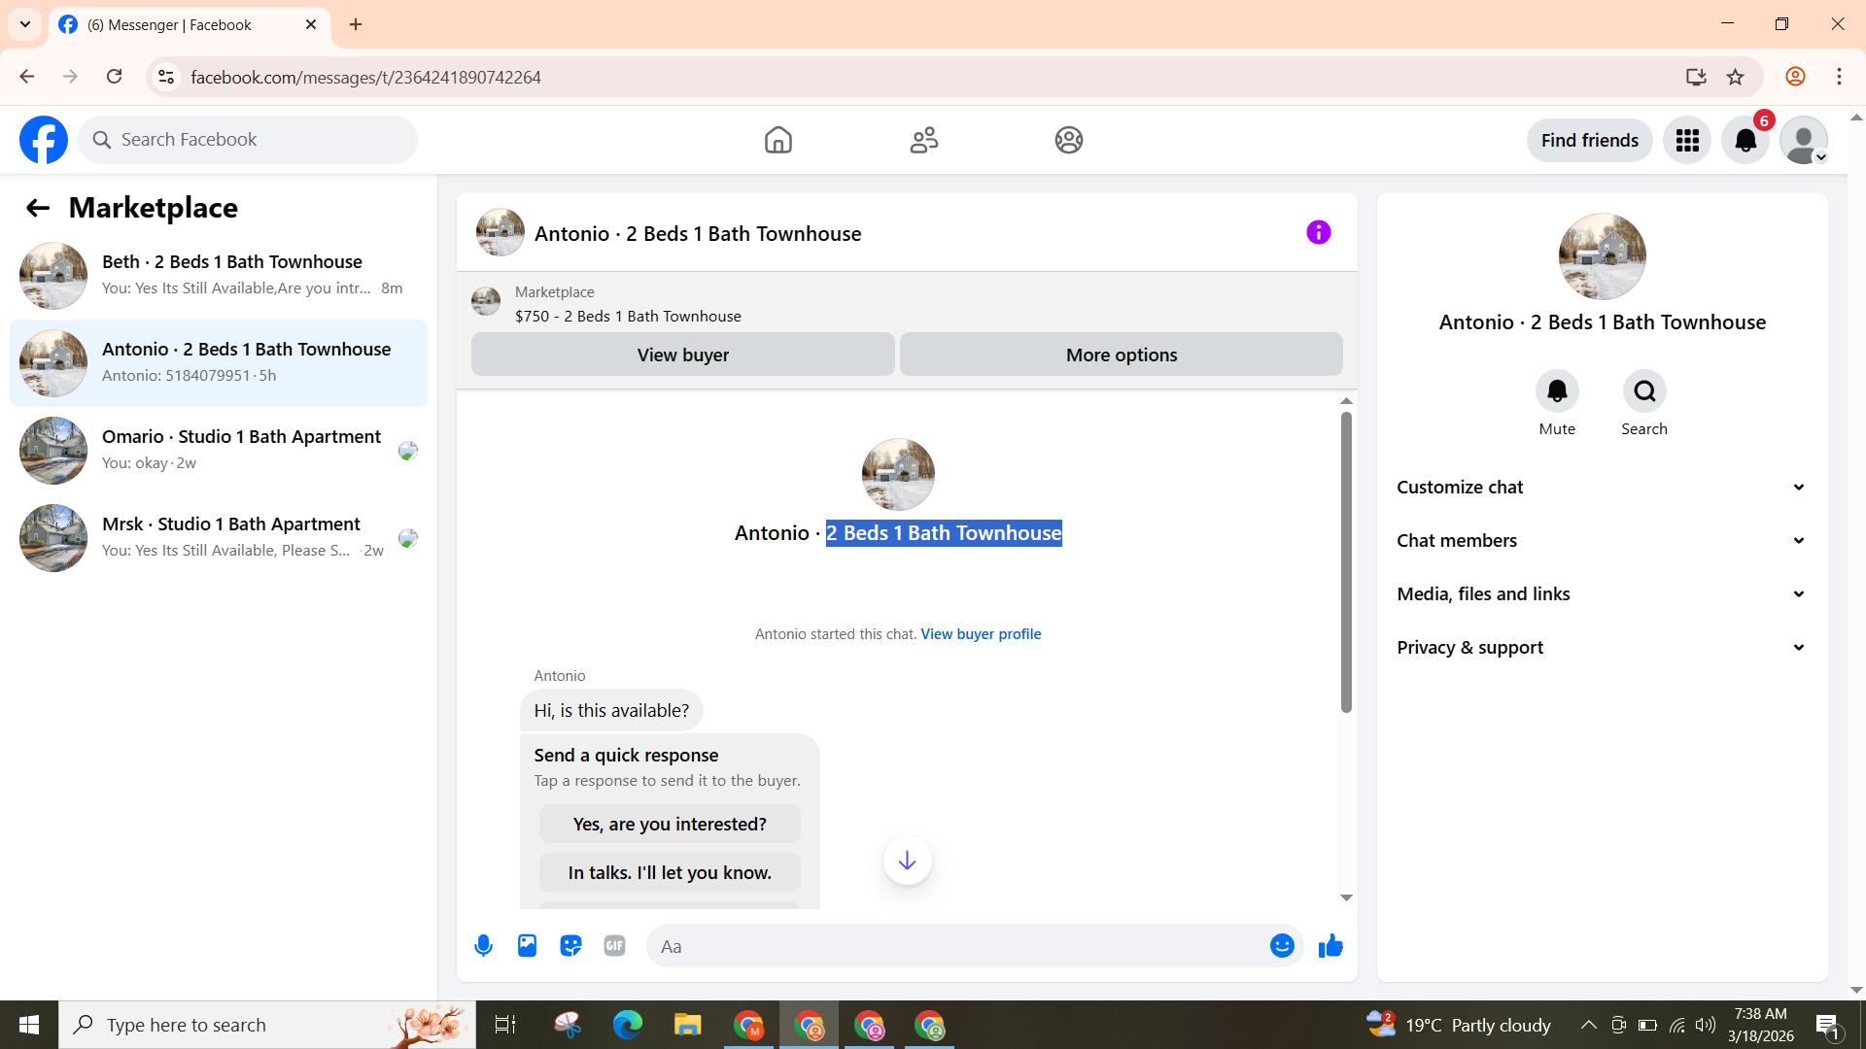Viewport: 1866px width, 1049px height.
Task: Open the View buyer profile link
Action: (x=981, y=634)
